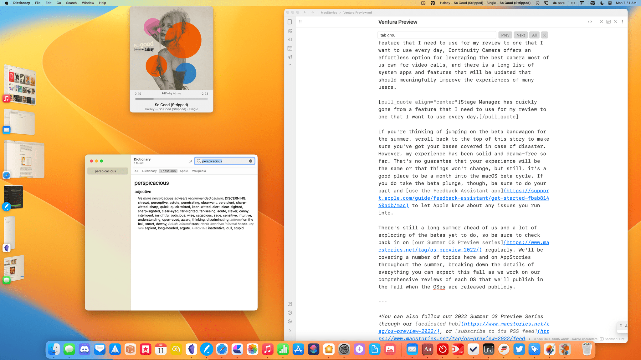Expand the Dictionary search results dropdown
The width and height of the screenshot is (641, 360).
[191, 161]
